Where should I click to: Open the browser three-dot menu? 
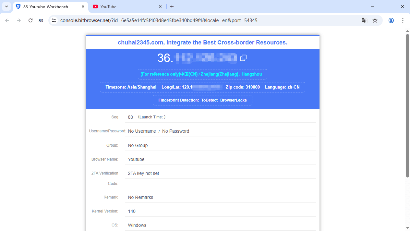(403, 20)
